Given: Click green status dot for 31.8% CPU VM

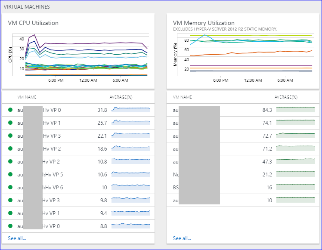Looking at the screenshot, I should point(10,110).
